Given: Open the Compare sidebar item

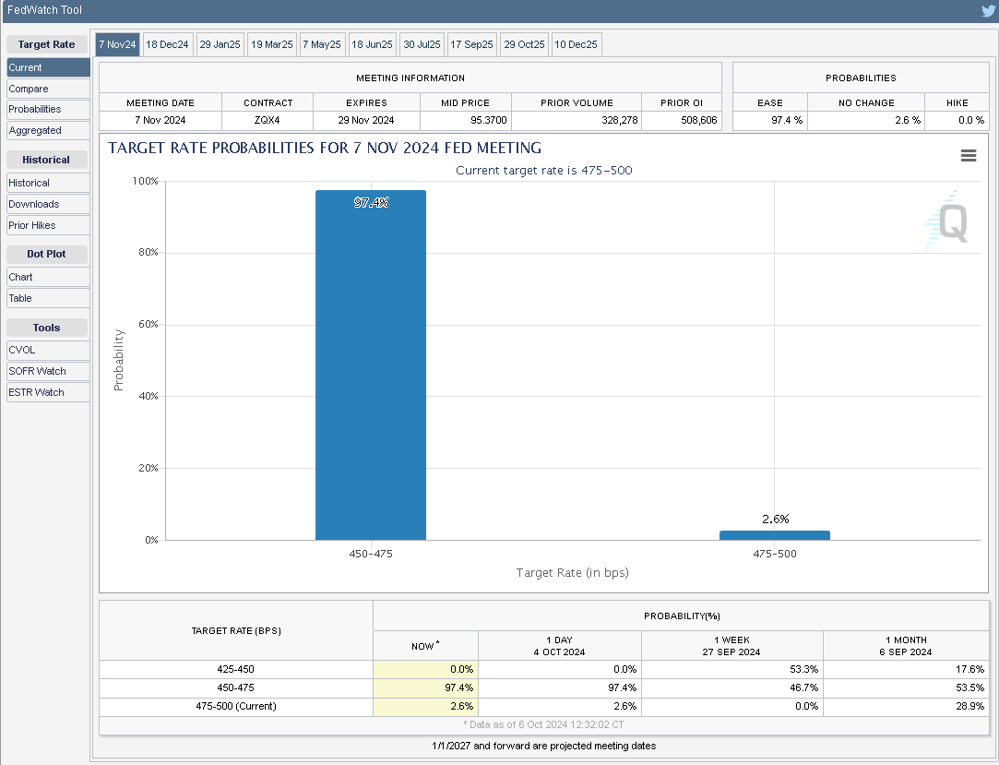Looking at the screenshot, I should [x=48, y=89].
